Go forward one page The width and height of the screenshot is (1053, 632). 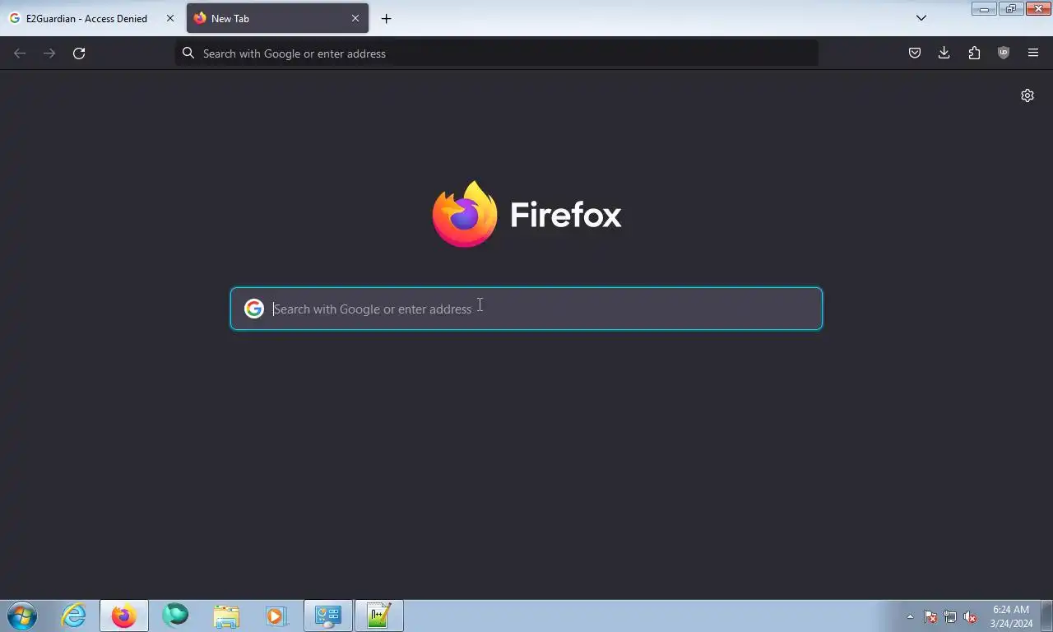(x=49, y=53)
